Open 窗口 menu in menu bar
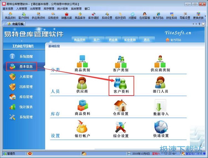The image size is (208, 158). (x=87, y=9)
